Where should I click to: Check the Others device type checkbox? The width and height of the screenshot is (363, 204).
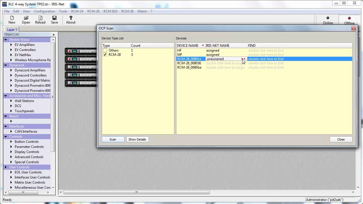point(105,50)
